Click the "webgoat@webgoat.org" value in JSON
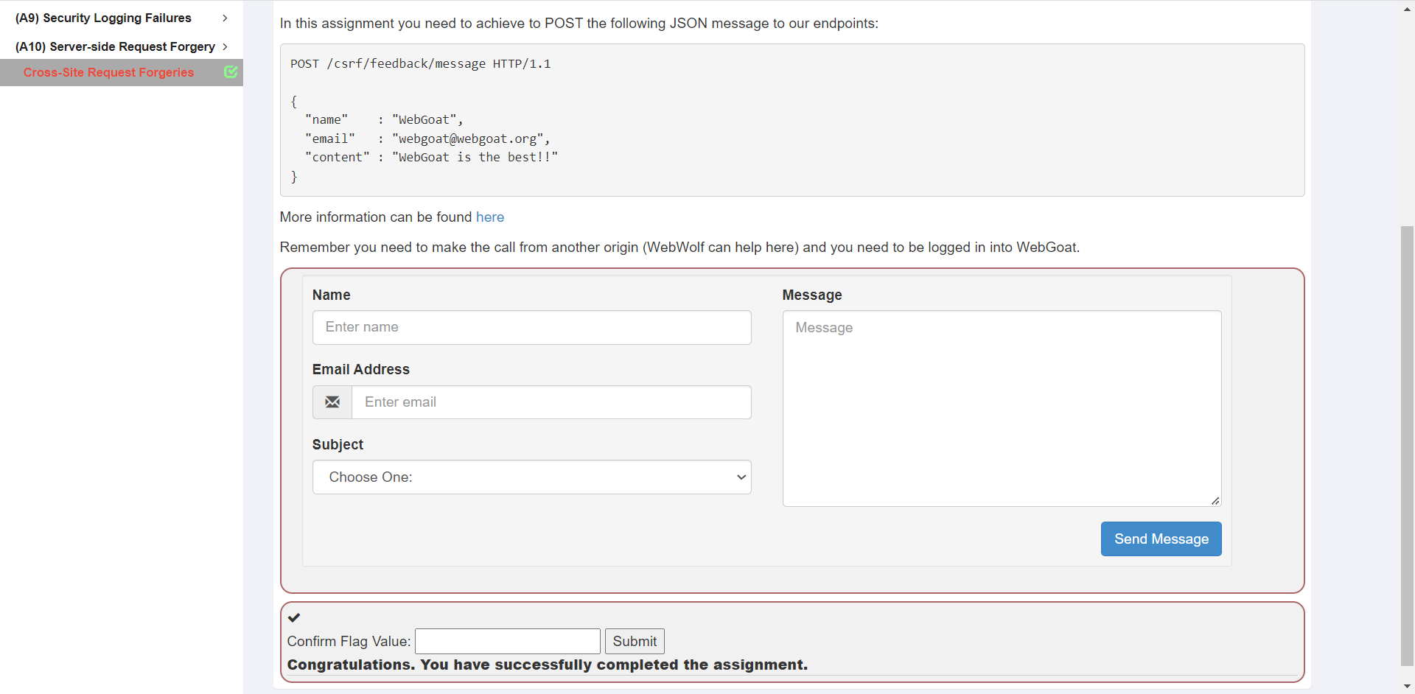This screenshot has width=1415, height=694. [x=468, y=139]
